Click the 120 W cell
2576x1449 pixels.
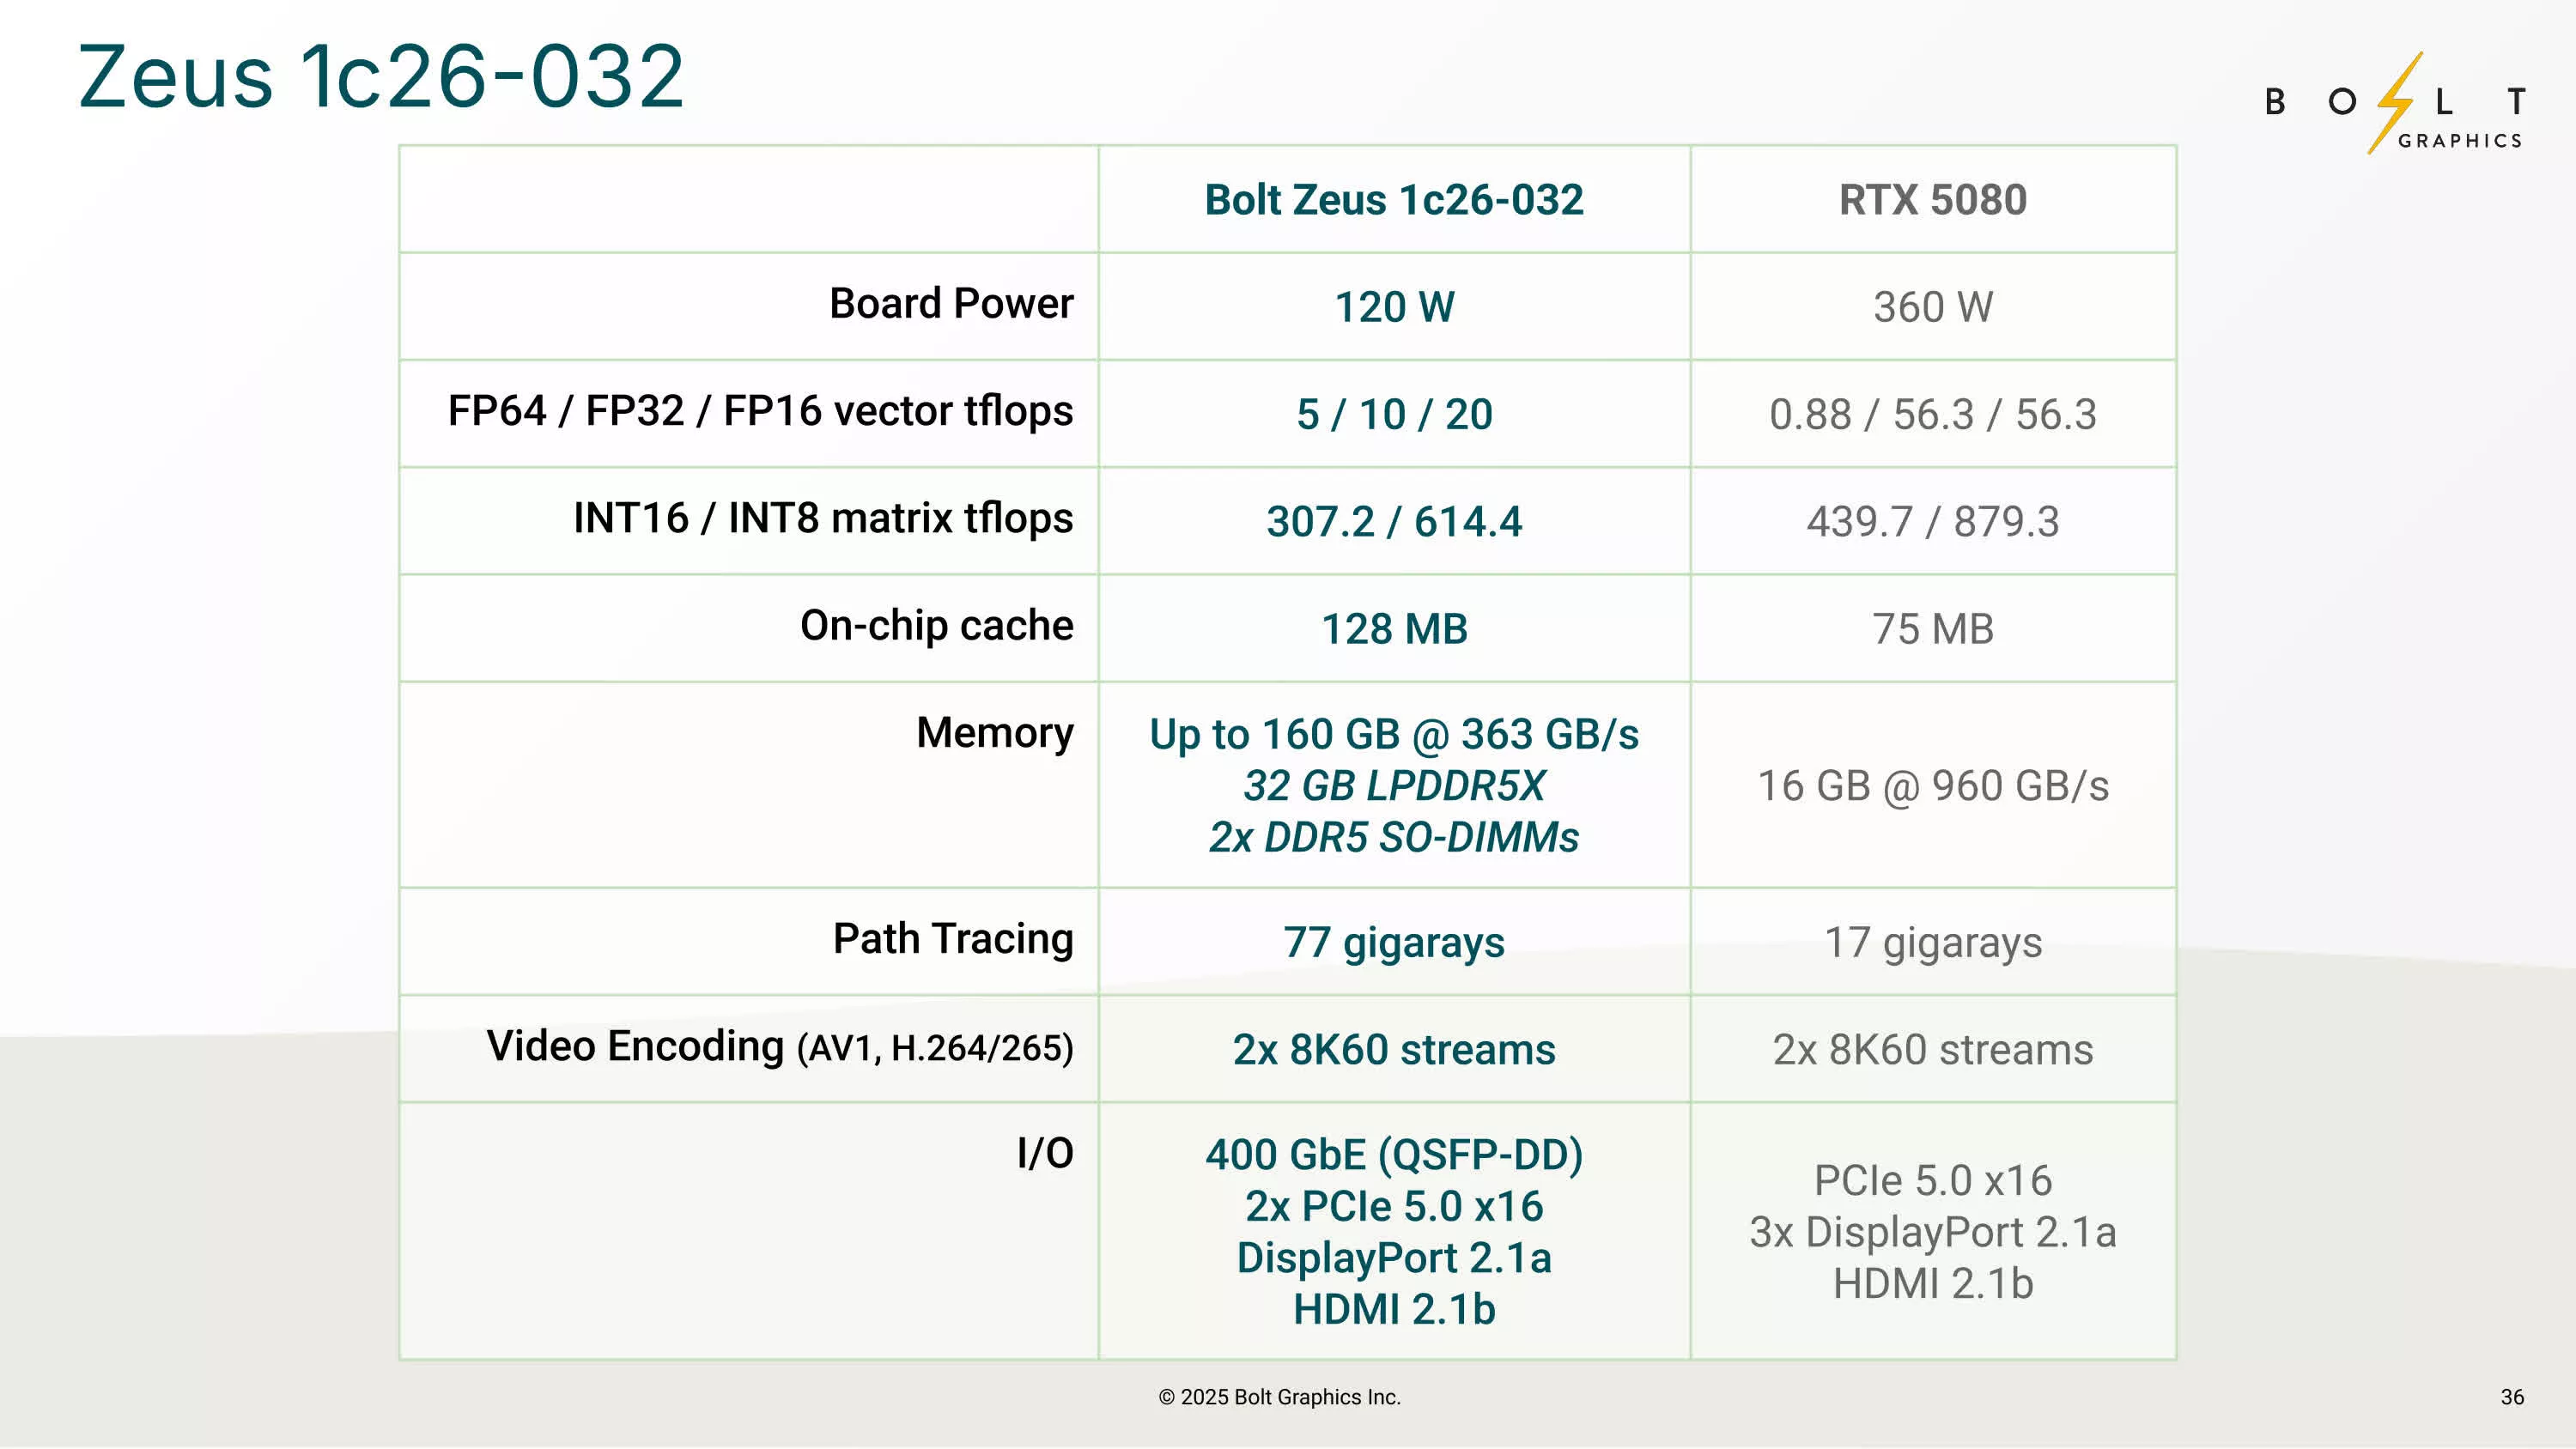tap(1394, 307)
